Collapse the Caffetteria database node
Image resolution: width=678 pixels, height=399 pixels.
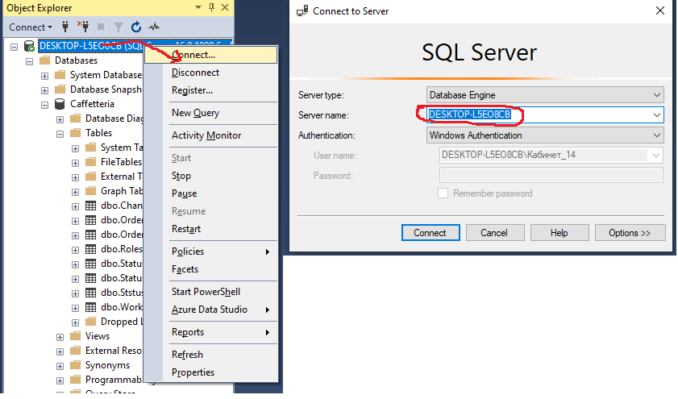[x=44, y=105]
